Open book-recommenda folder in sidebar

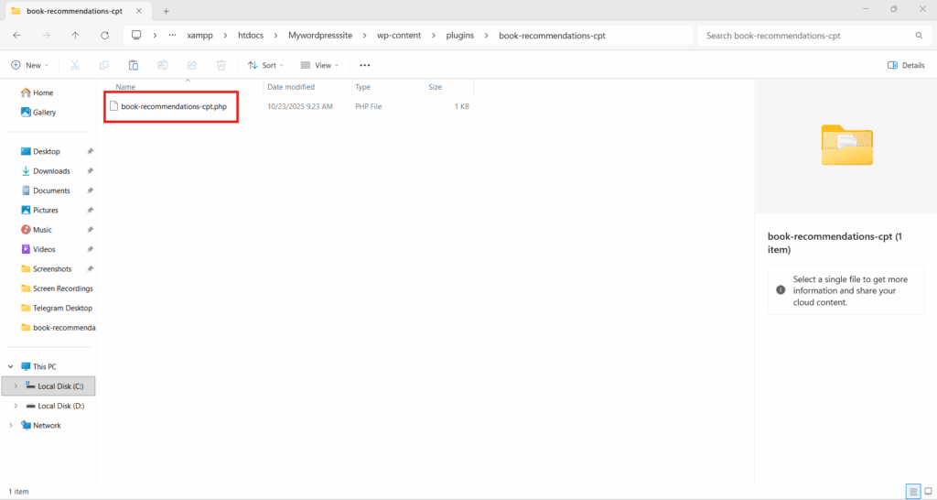pos(58,328)
